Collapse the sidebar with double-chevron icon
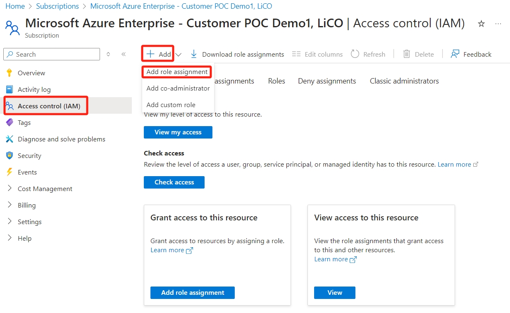This screenshot has width=510, height=313. click(124, 54)
